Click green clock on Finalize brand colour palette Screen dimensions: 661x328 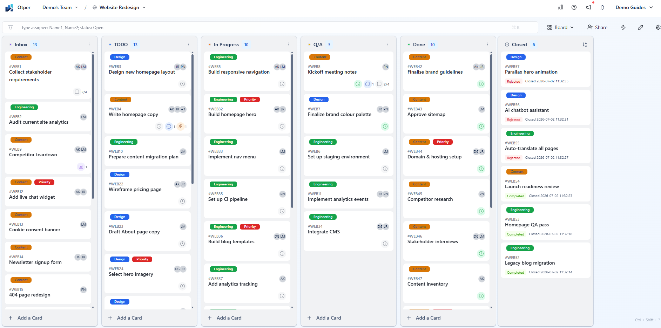[x=385, y=127]
